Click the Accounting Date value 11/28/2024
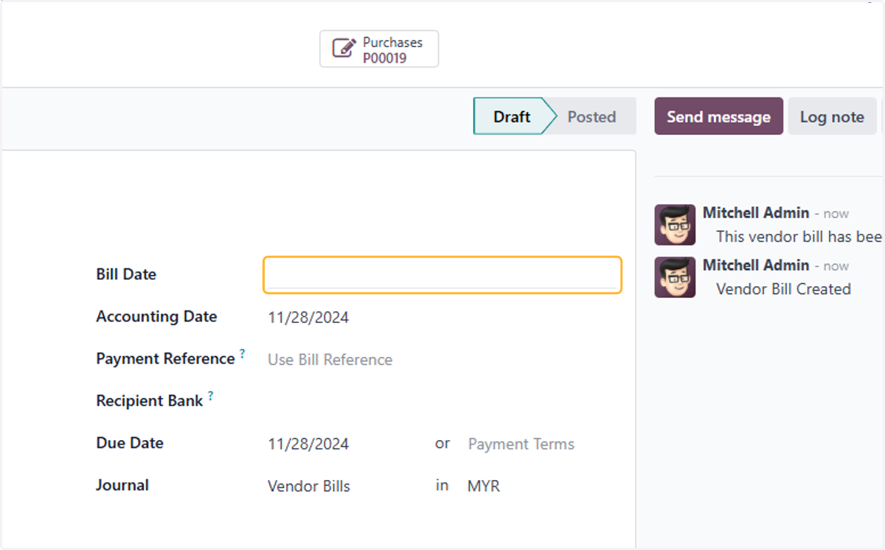The width and height of the screenshot is (885, 550). click(308, 318)
